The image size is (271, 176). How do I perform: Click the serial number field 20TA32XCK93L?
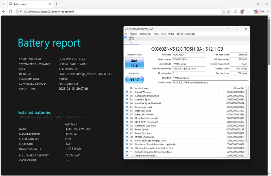point(189,59)
